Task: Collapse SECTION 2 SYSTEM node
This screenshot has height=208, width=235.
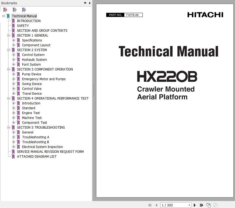Action: pos(8,50)
